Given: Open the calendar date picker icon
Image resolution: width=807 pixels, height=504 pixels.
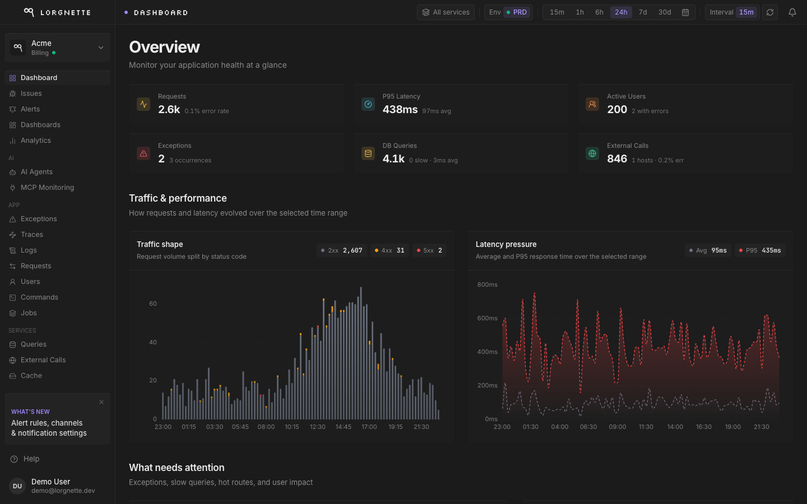Looking at the screenshot, I should pos(685,12).
